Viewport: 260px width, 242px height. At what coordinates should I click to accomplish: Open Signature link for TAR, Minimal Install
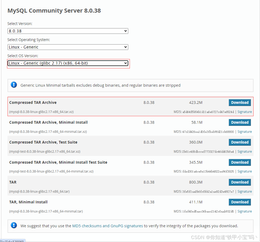245,211
